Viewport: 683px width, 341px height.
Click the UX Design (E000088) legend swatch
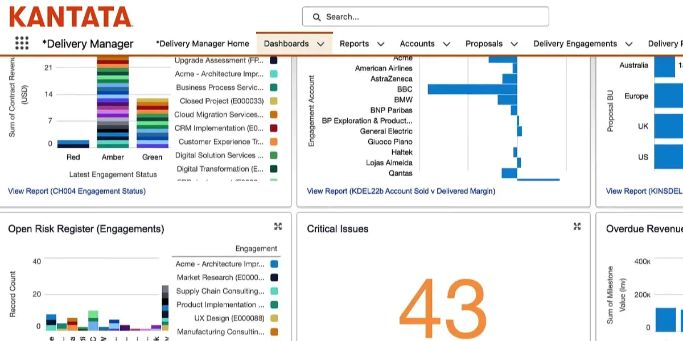(274, 318)
